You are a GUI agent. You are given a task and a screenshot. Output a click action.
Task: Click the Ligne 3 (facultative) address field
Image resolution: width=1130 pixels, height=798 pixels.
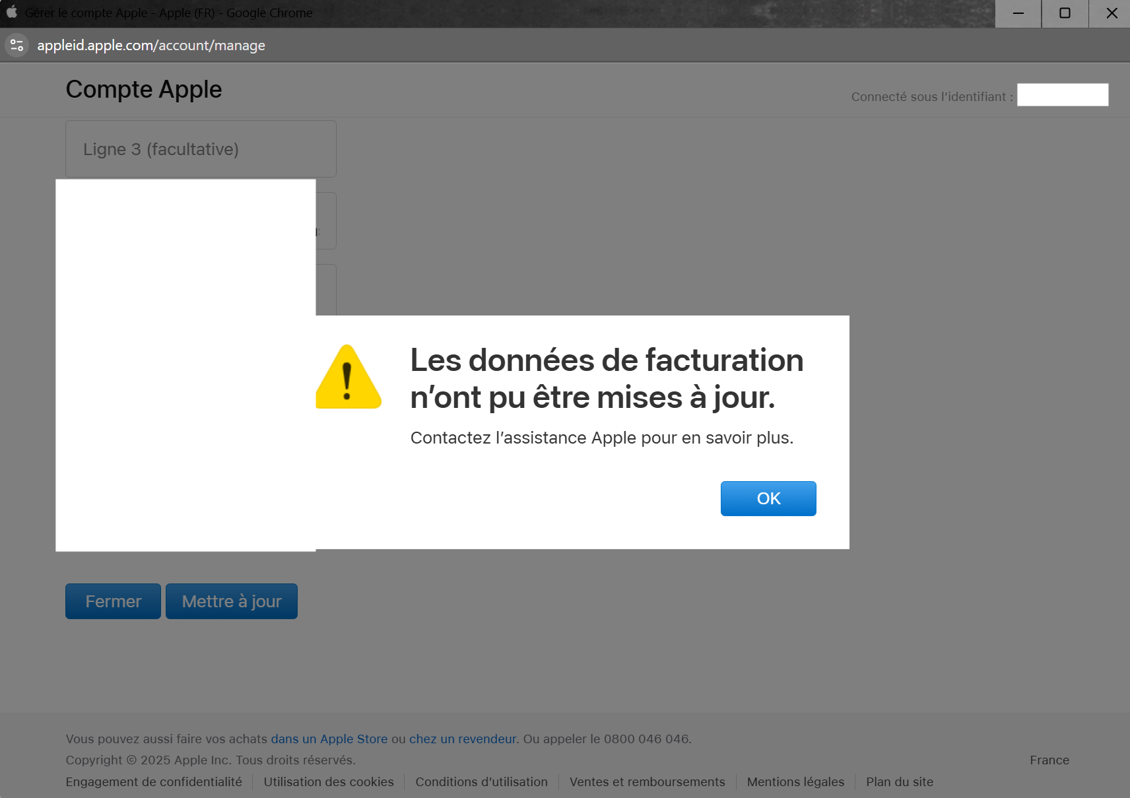[x=201, y=149]
